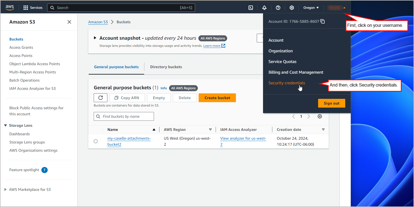Expand the Account snapshot section
Screen dimensions: 414x207
[x=95, y=38]
